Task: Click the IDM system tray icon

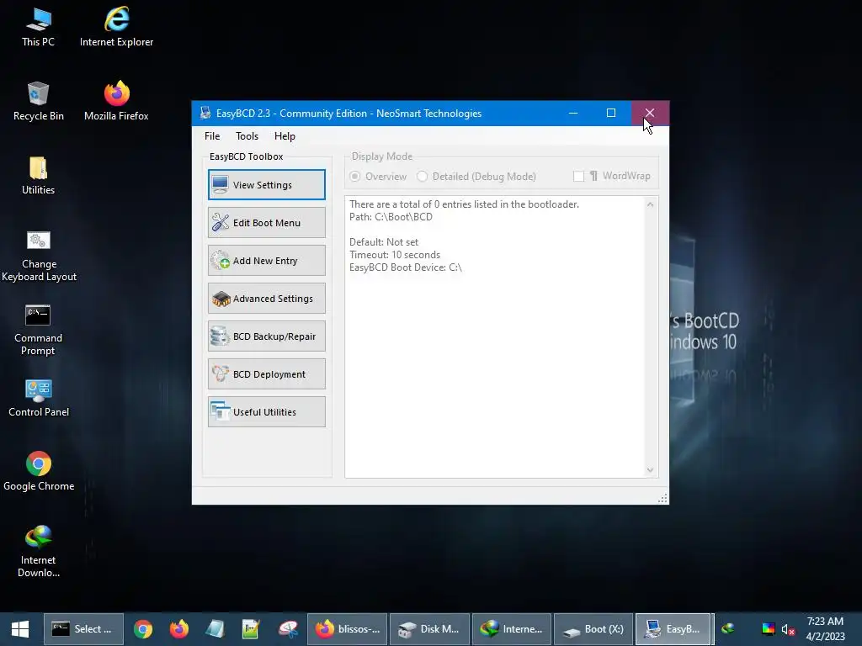Action: pyautogui.click(x=728, y=629)
